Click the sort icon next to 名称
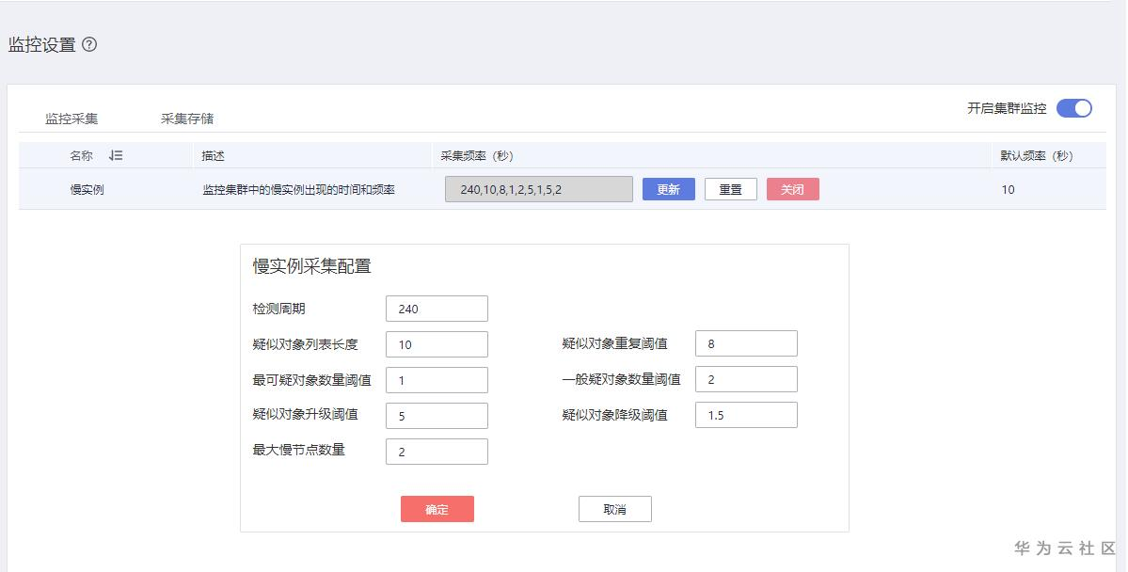This screenshot has width=1128, height=572. pos(116,155)
